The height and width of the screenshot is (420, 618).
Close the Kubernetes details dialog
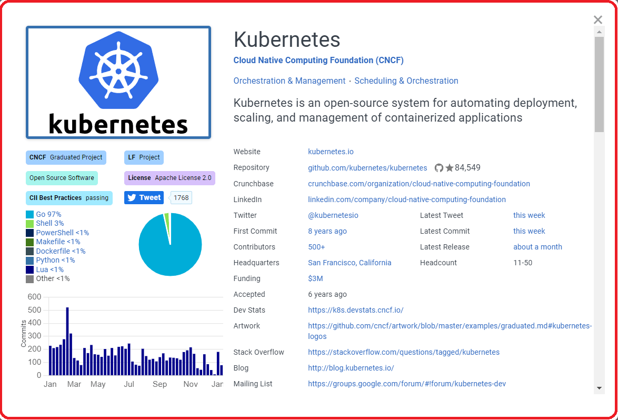pyautogui.click(x=598, y=19)
